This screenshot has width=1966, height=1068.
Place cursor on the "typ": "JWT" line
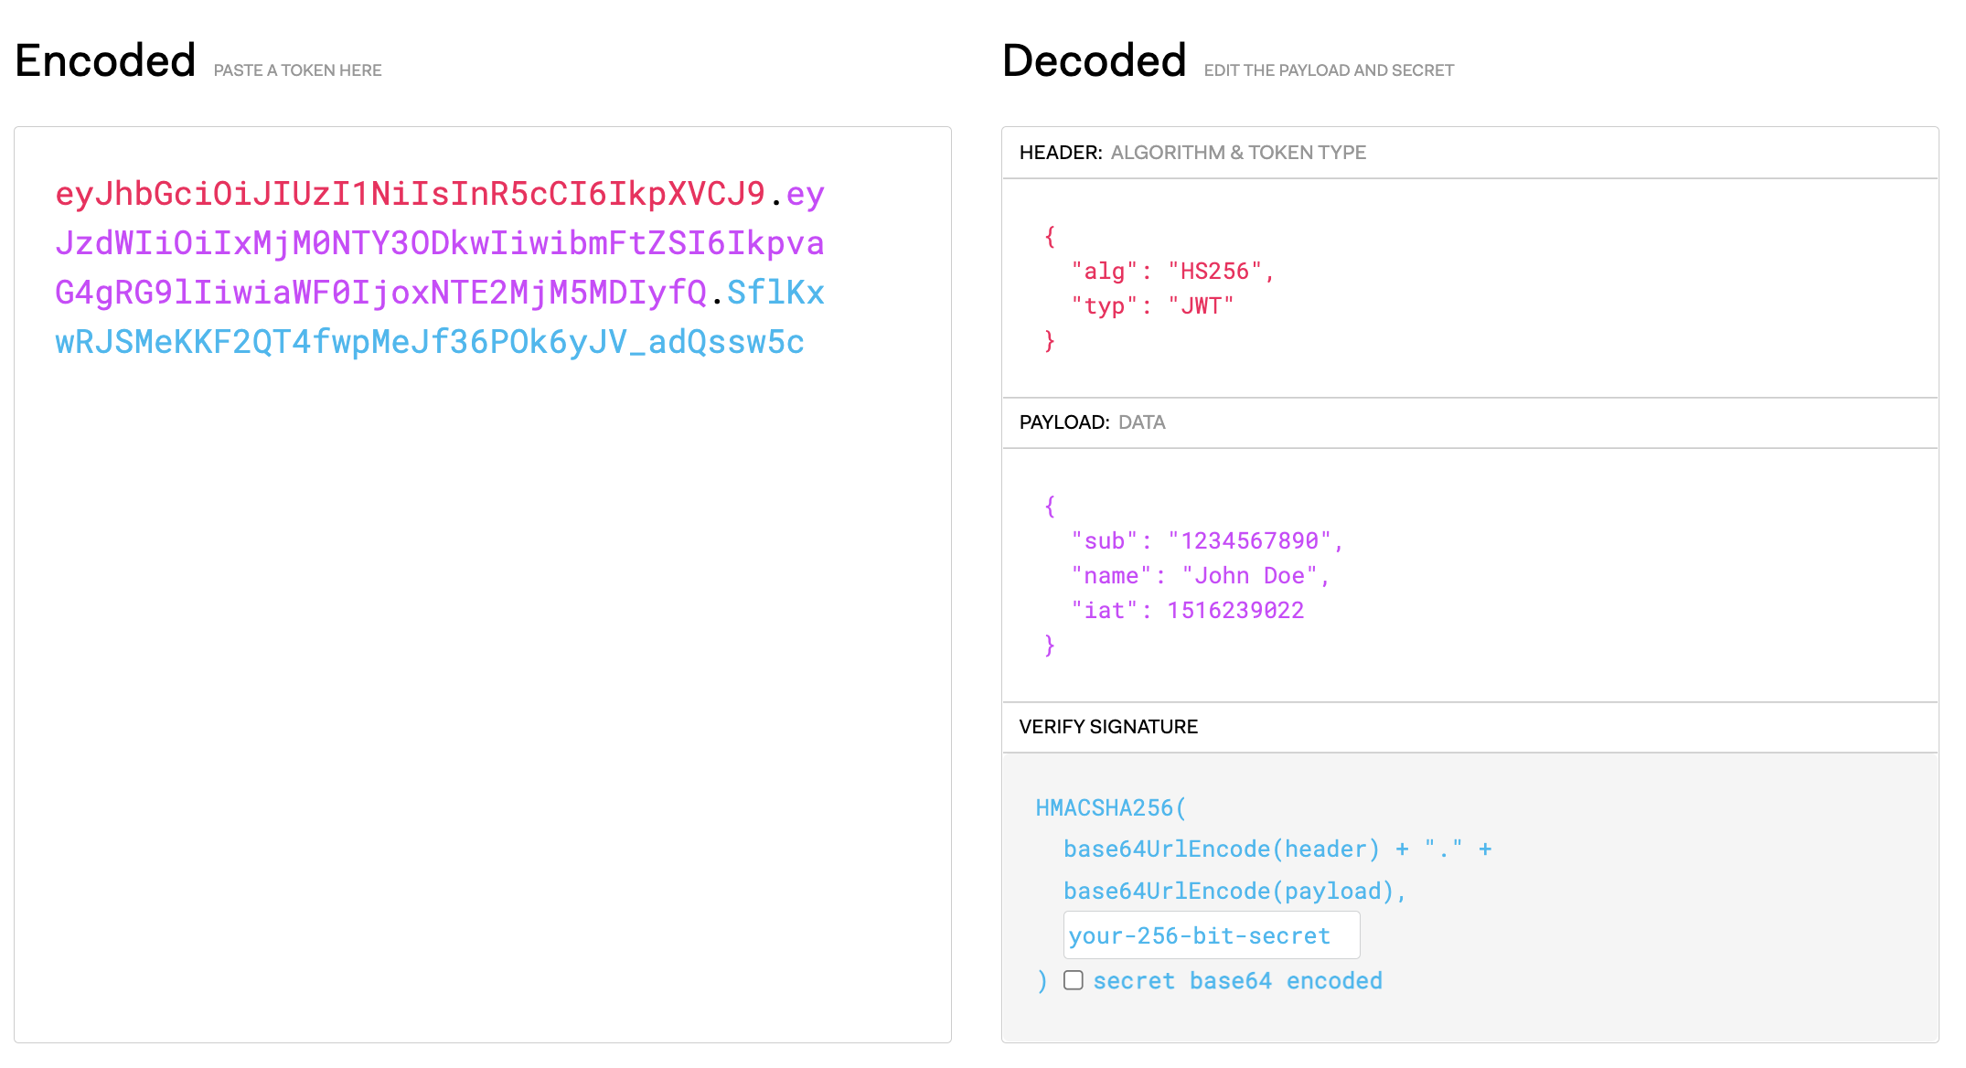tap(1152, 306)
